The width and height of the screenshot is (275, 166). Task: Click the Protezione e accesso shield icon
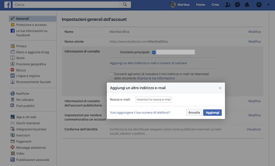click(13, 25)
